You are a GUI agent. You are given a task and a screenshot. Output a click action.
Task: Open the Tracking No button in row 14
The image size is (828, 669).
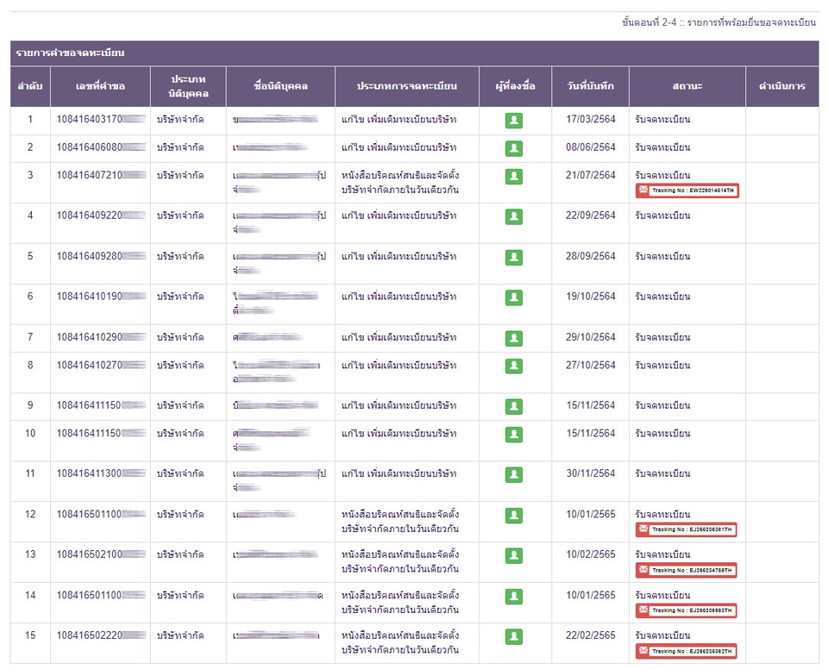point(686,610)
